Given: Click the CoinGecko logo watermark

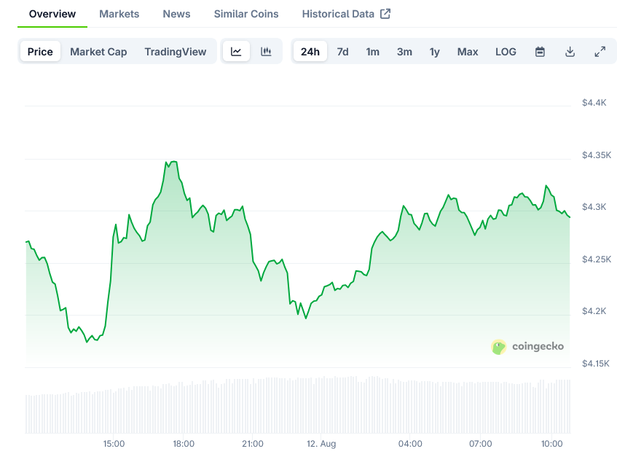Looking at the screenshot, I should point(527,347).
